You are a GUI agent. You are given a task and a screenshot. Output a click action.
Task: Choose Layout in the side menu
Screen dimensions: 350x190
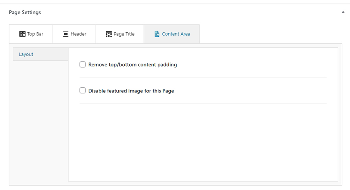[x=41, y=54]
